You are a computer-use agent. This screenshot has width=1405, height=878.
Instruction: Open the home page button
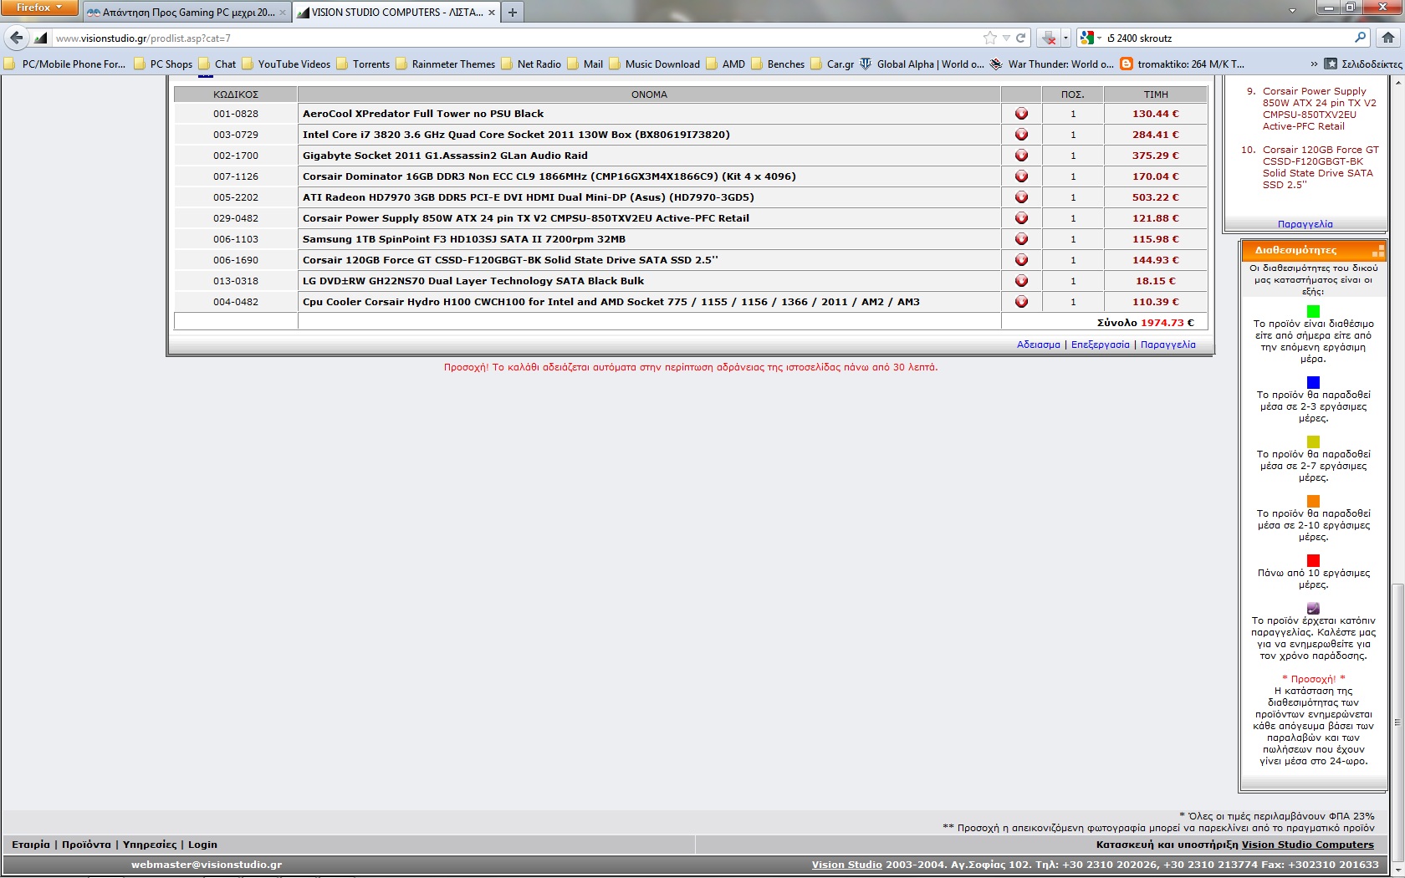1388,38
